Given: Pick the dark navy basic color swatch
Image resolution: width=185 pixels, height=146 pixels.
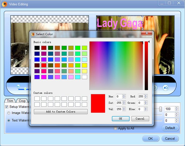Looking at the screenshot, I should (37, 54).
